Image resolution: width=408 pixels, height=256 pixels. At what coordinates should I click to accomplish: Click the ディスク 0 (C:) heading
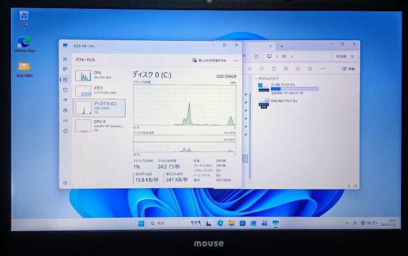click(x=152, y=75)
